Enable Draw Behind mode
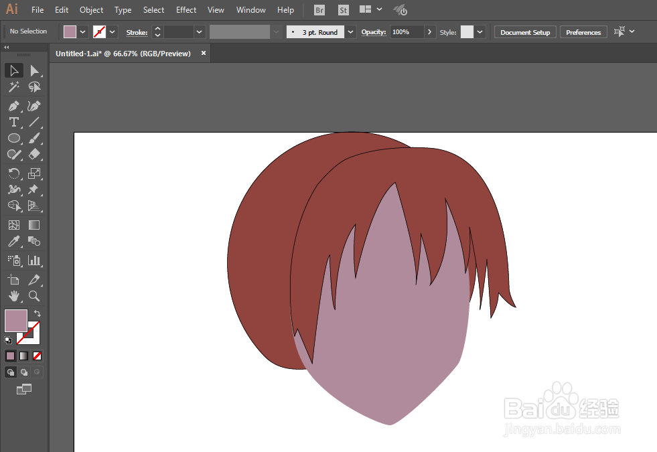Viewport: 657px width, 452px height. click(24, 372)
